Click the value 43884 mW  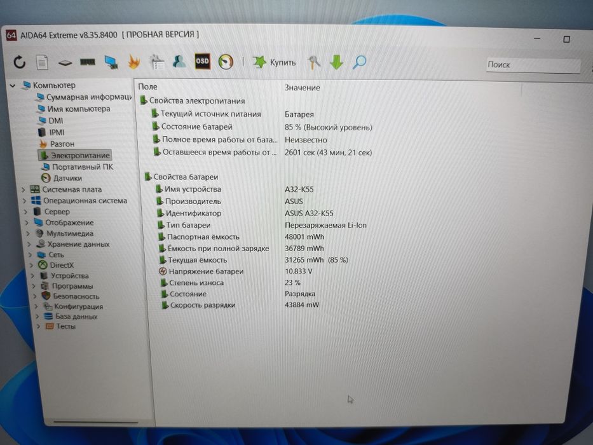tap(302, 305)
